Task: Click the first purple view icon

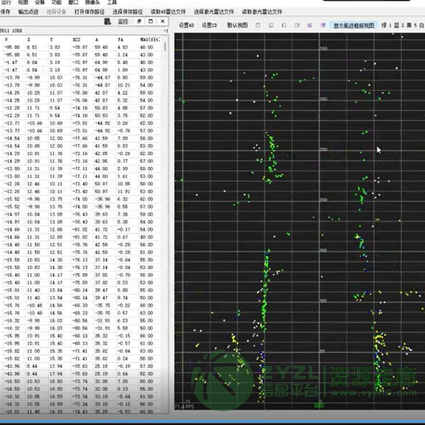Action: [310, 25]
